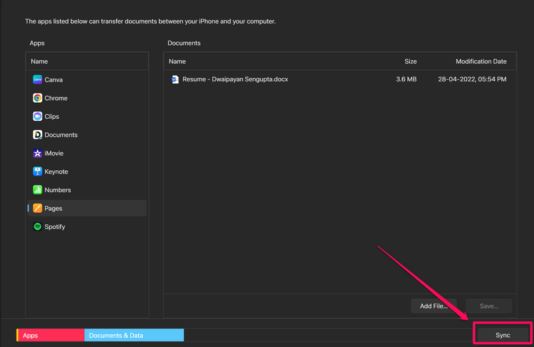Click the Resume docx file icon
Viewport: 534px width, 347px height.
176,79
